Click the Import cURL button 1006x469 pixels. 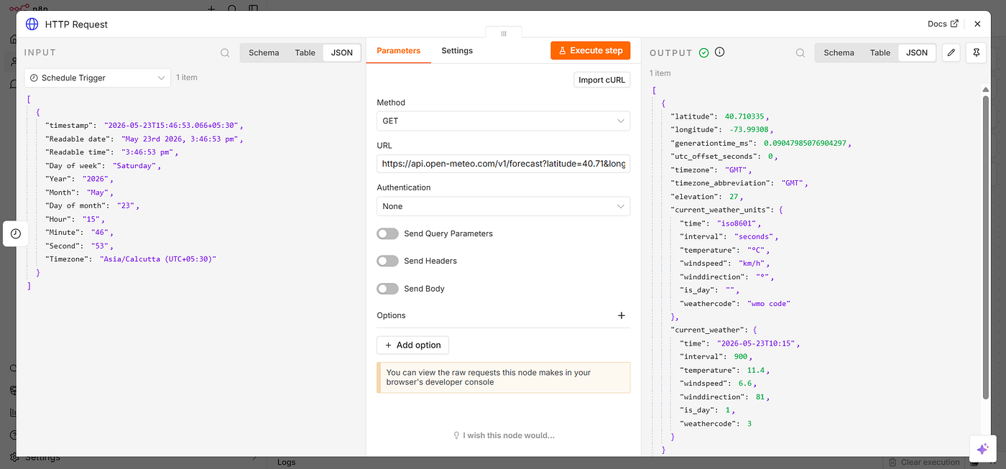(602, 80)
